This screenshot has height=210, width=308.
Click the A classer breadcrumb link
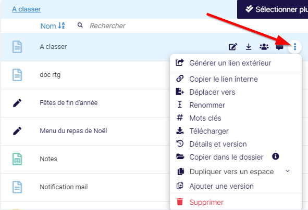coord(27,9)
